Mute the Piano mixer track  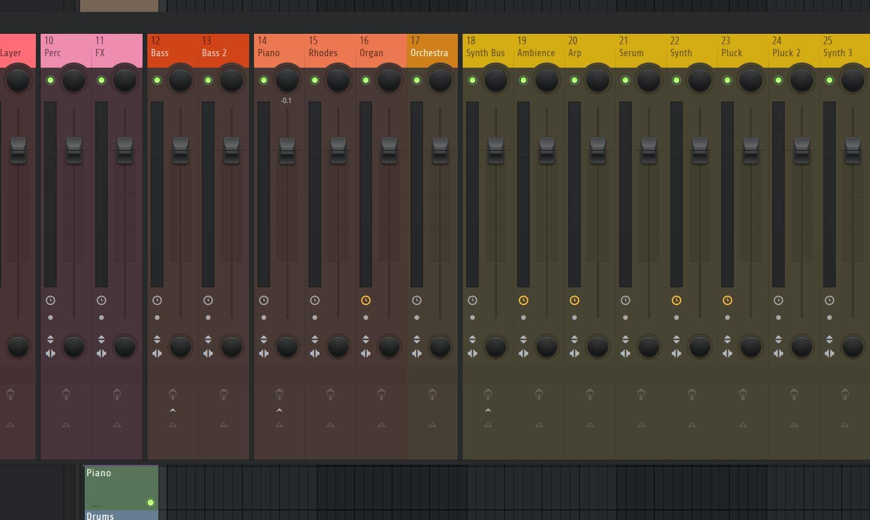click(x=264, y=80)
